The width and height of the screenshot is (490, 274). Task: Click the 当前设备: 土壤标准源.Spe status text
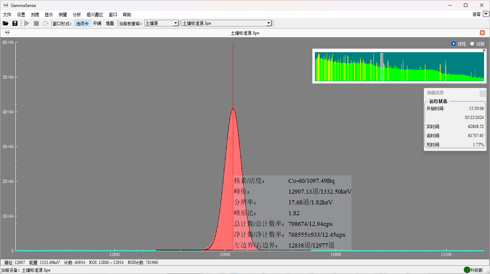25,270
